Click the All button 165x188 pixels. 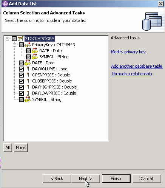click(8, 148)
